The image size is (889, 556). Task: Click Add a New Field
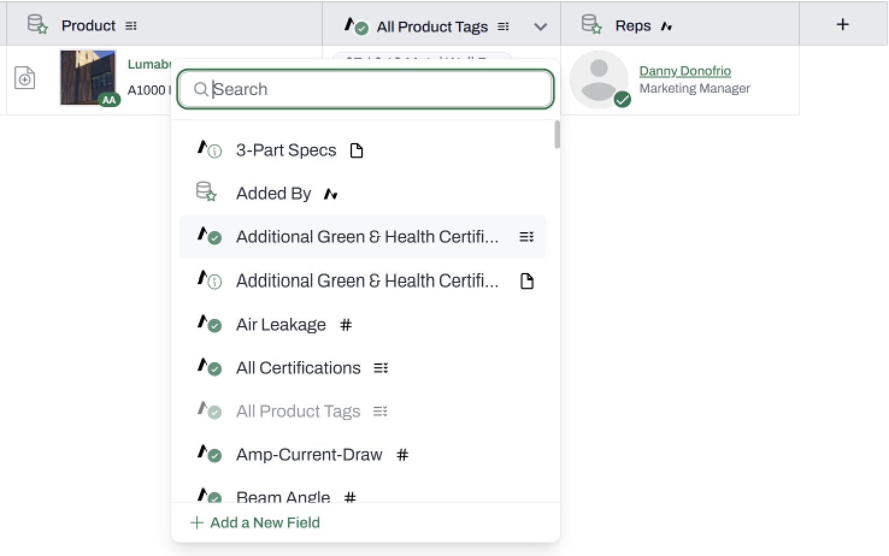coord(255,522)
